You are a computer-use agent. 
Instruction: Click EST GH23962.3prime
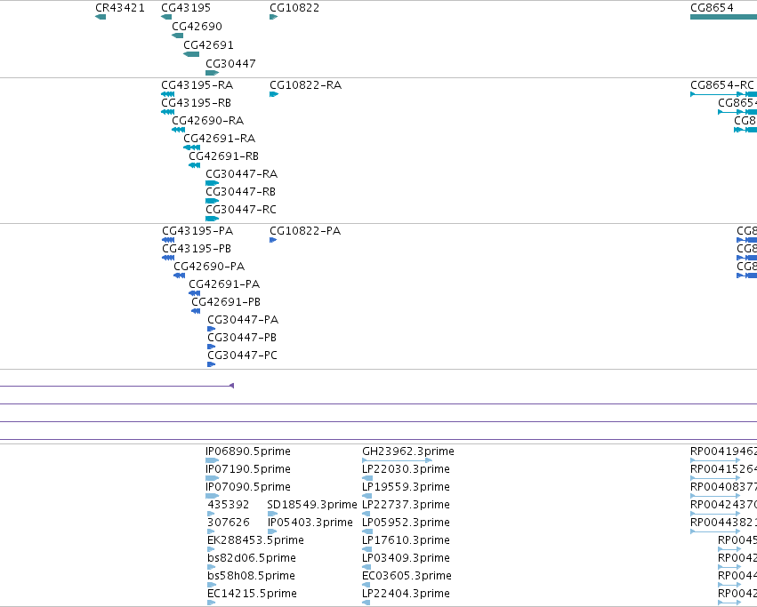click(398, 460)
